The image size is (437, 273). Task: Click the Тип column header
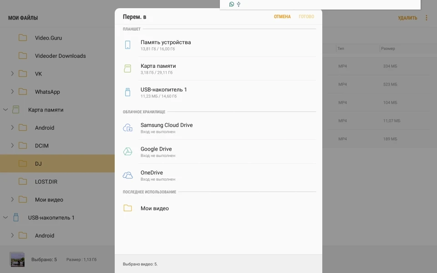pyautogui.click(x=340, y=49)
